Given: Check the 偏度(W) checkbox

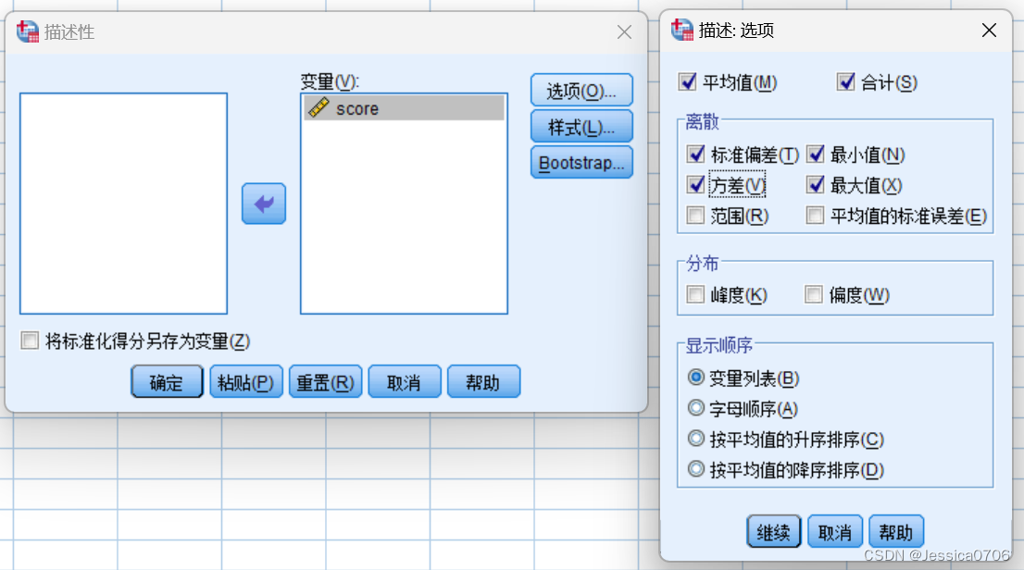Looking at the screenshot, I should (813, 294).
